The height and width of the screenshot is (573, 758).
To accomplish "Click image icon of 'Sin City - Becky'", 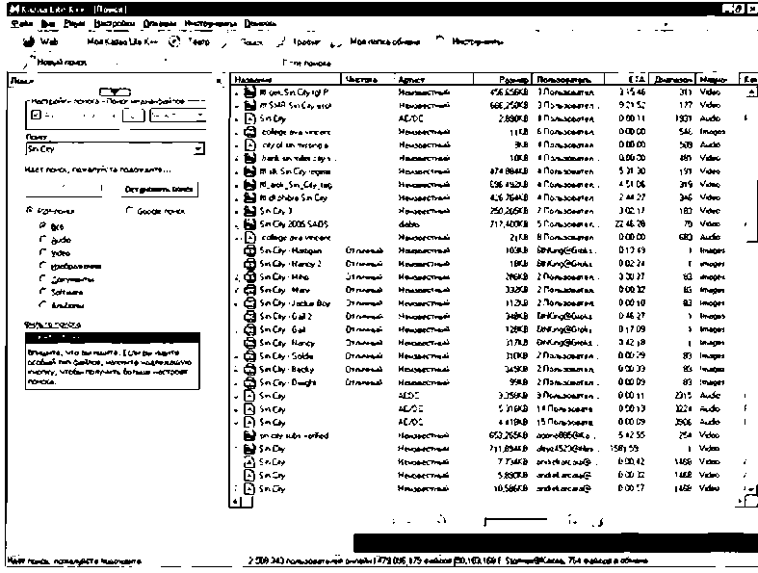I will point(249,369).
